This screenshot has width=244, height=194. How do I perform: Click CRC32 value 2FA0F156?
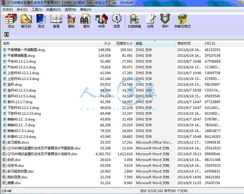[x=212, y=183]
